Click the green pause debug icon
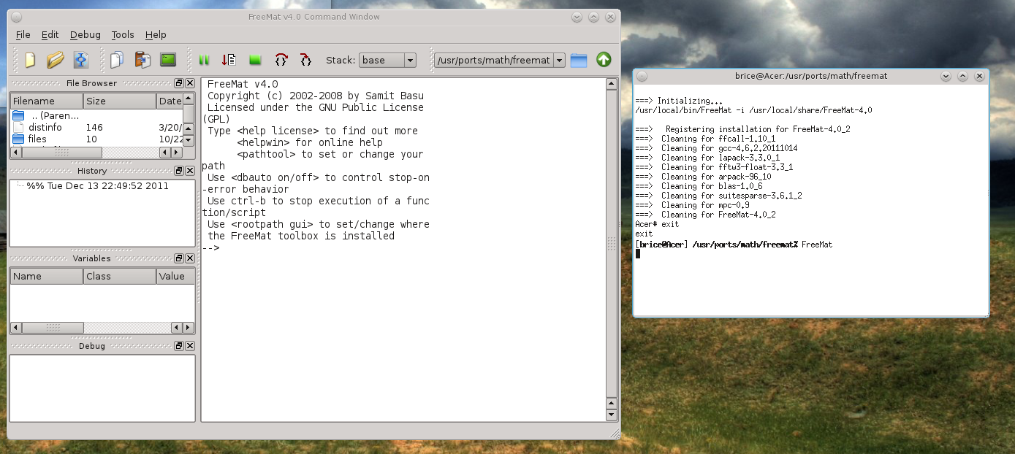This screenshot has height=454, width=1015. pos(204,60)
